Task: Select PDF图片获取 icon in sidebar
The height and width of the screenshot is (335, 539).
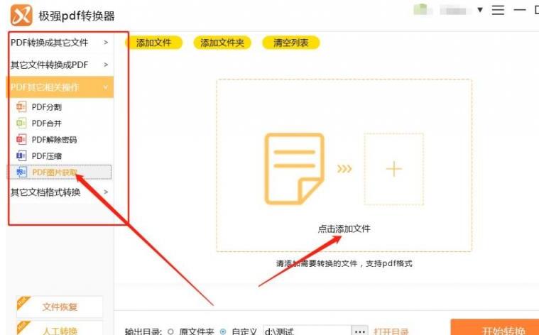Action: coord(21,172)
